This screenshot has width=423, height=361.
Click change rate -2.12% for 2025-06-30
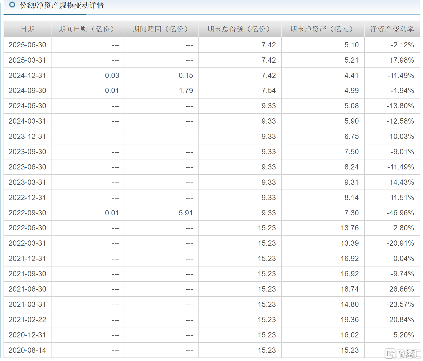tap(402, 45)
